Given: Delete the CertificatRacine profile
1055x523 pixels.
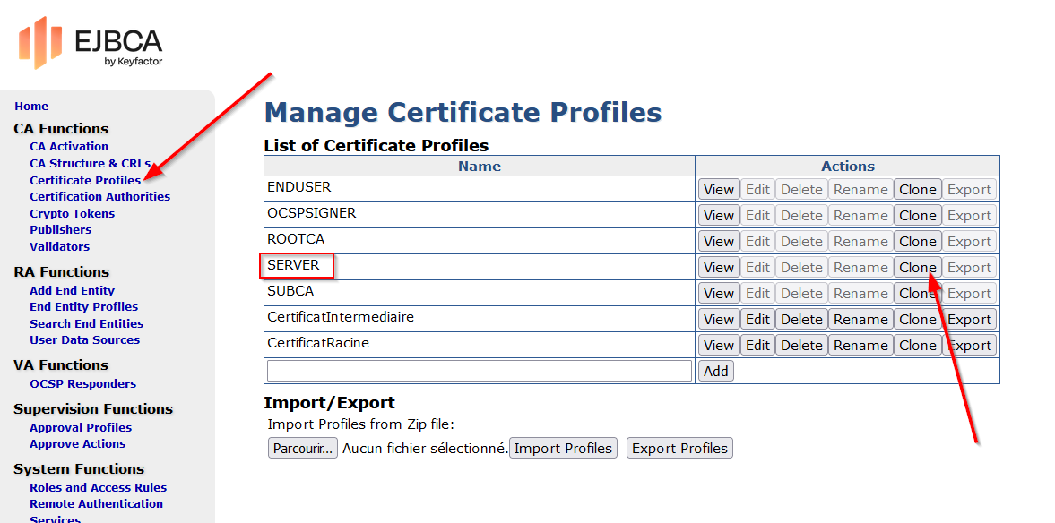Looking at the screenshot, I should [x=801, y=346].
